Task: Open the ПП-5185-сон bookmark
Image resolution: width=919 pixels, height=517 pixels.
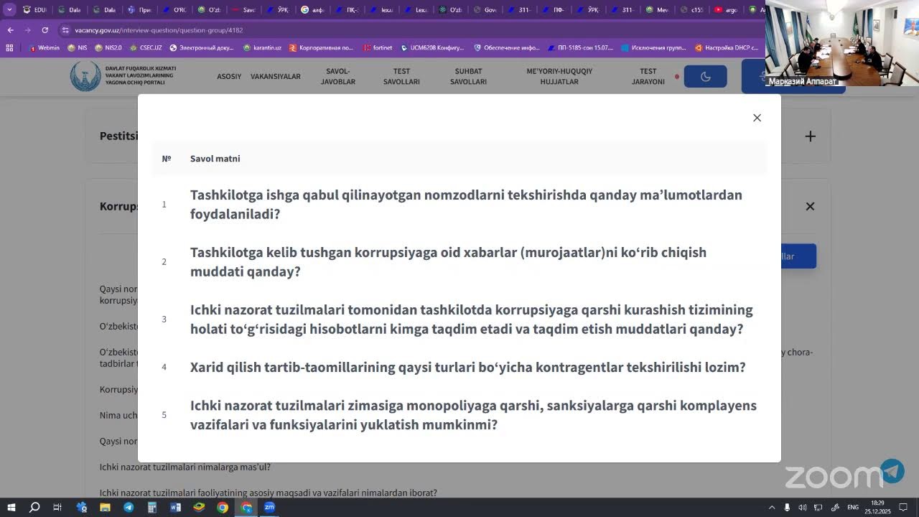Action: (x=580, y=47)
